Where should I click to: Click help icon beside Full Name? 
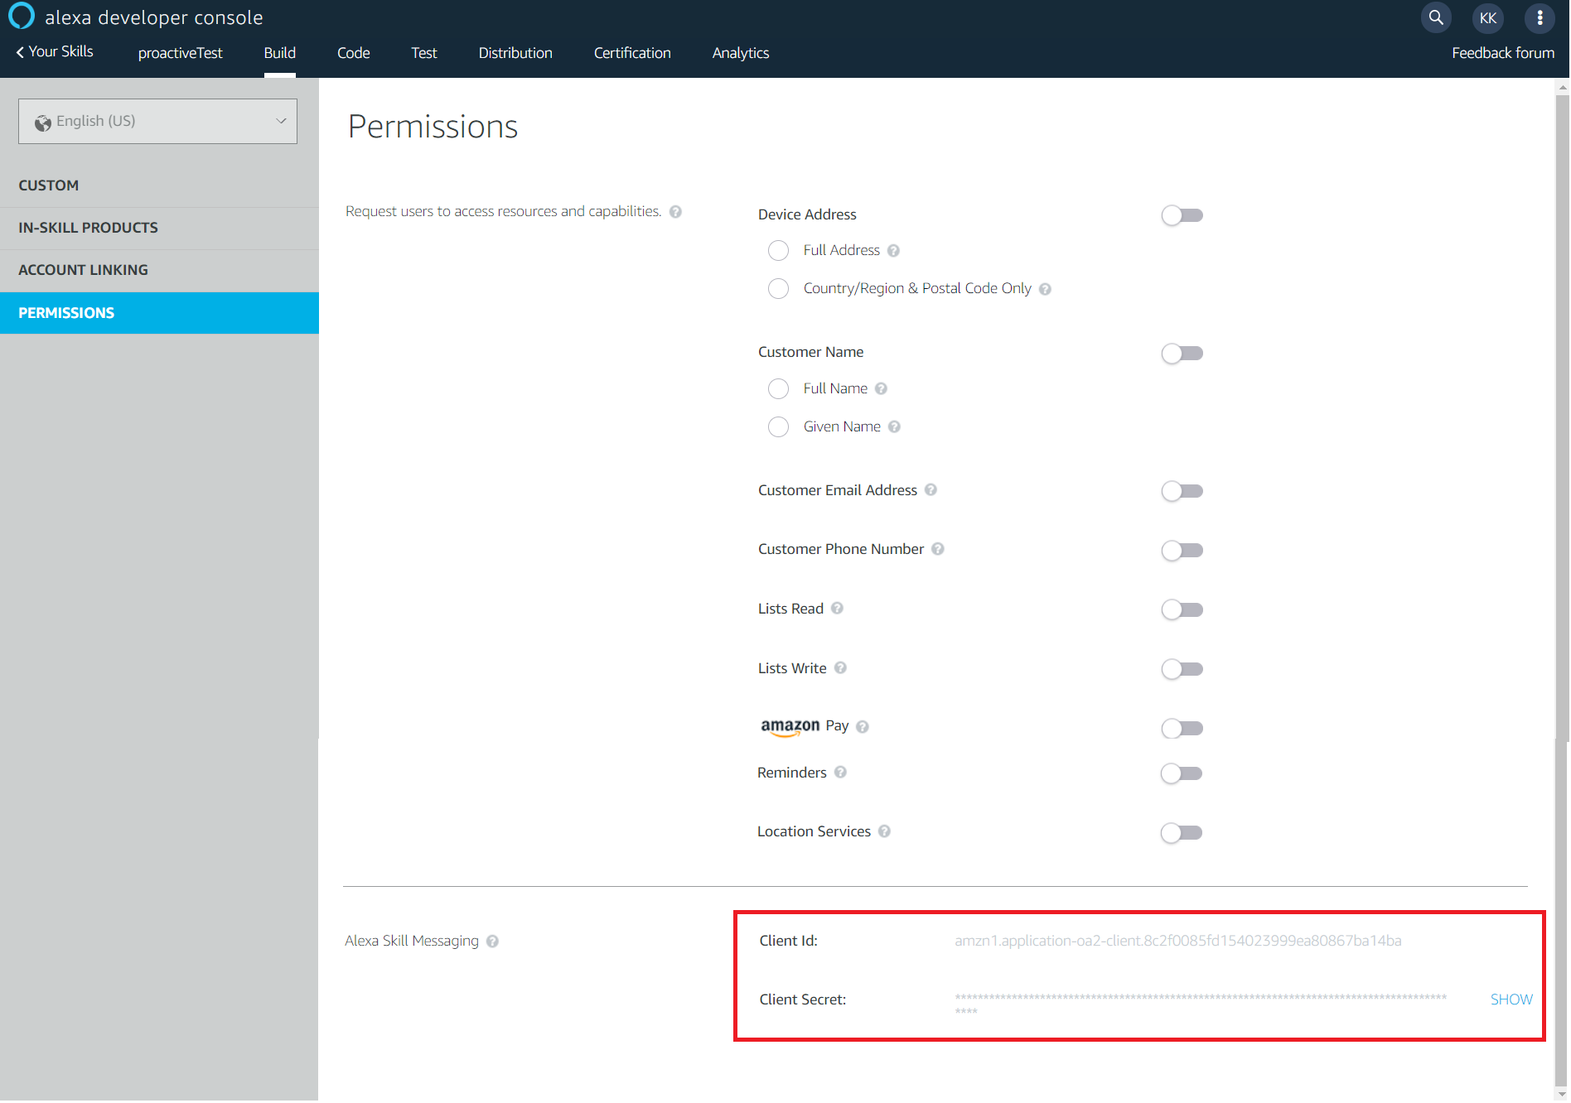[881, 388]
